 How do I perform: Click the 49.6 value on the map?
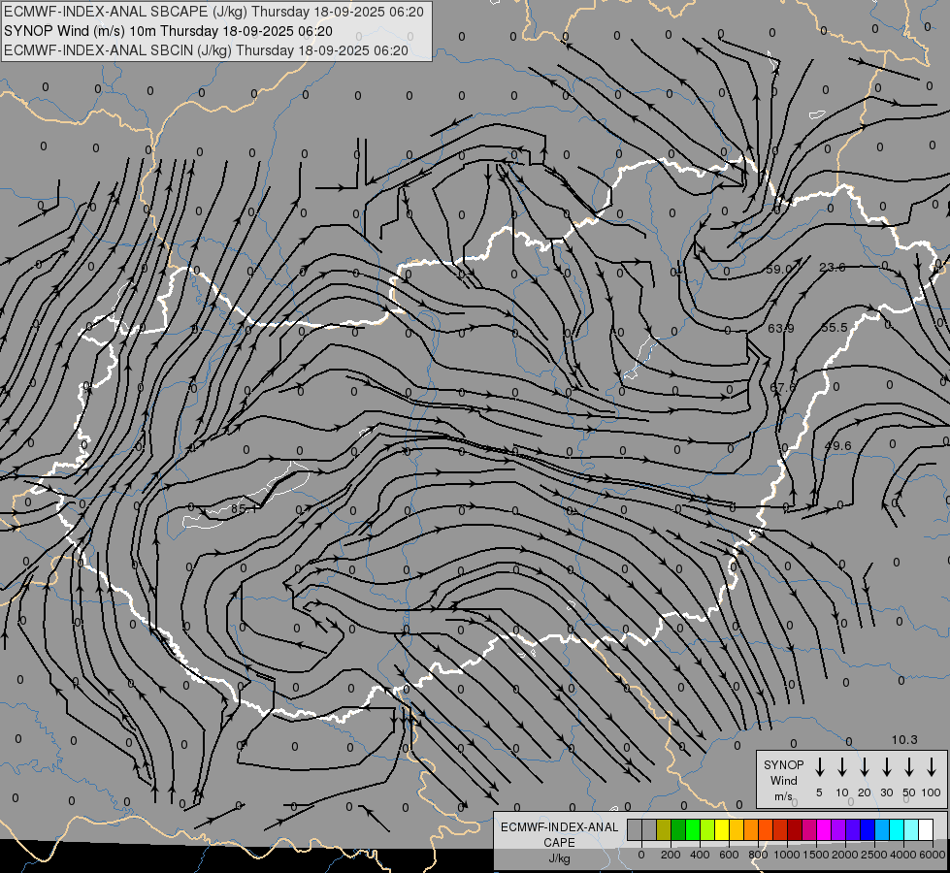pyautogui.click(x=837, y=446)
